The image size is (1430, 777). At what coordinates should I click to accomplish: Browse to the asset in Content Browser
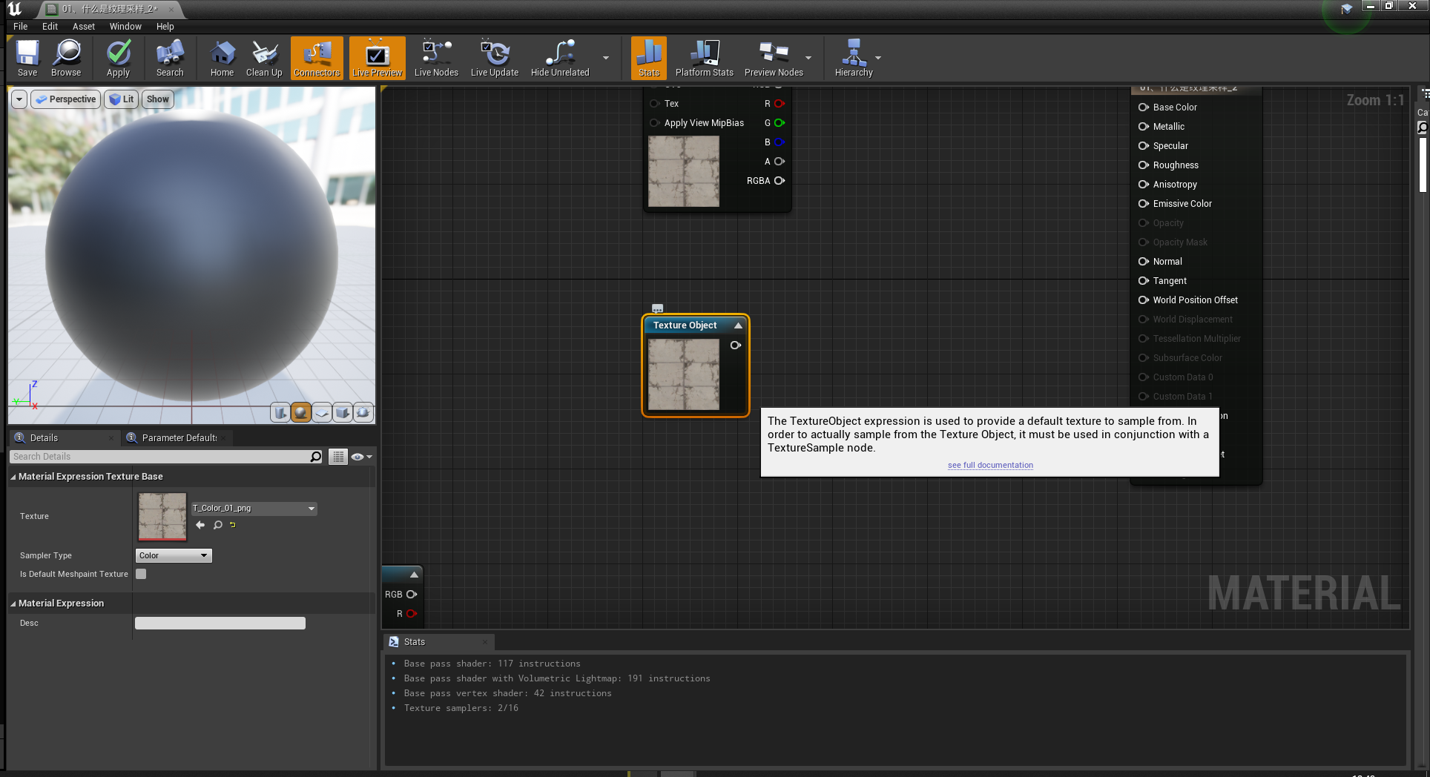(66, 58)
